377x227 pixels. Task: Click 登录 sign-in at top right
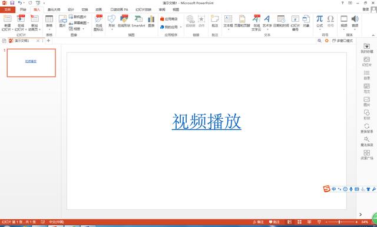366,9
